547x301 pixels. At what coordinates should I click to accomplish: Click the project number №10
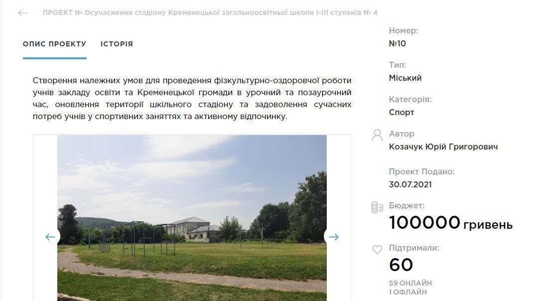398,43
